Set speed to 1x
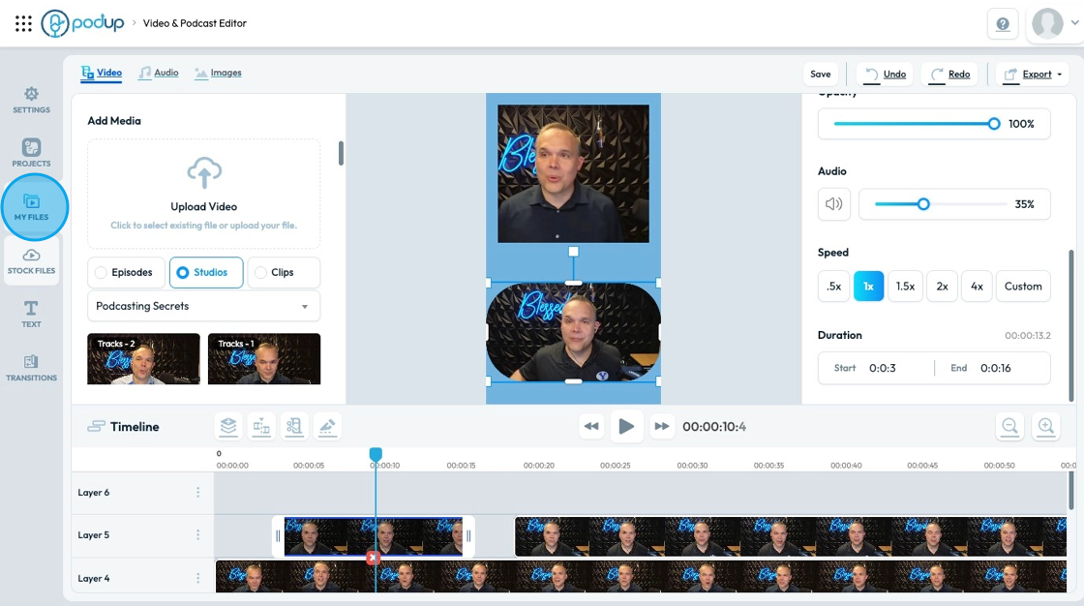This screenshot has height=606, width=1084. (x=868, y=287)
